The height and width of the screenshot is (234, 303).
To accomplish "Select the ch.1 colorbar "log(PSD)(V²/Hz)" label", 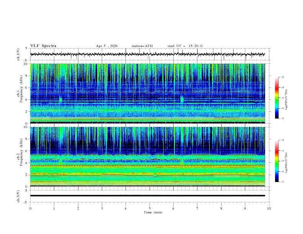I will click(287, 100).
